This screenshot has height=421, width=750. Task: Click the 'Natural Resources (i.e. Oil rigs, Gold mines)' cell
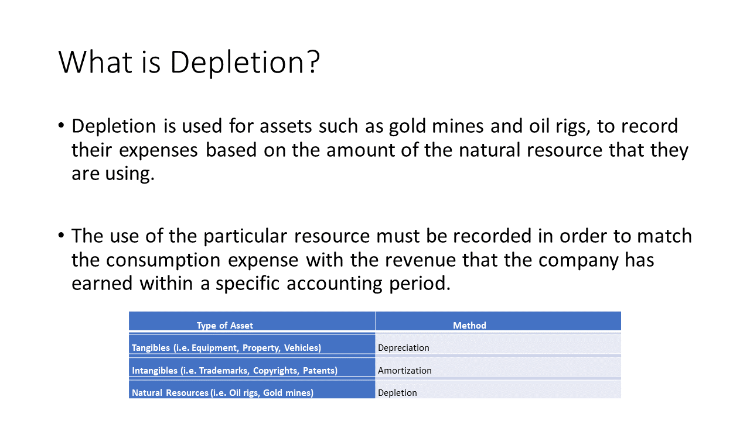pos(252,389)
